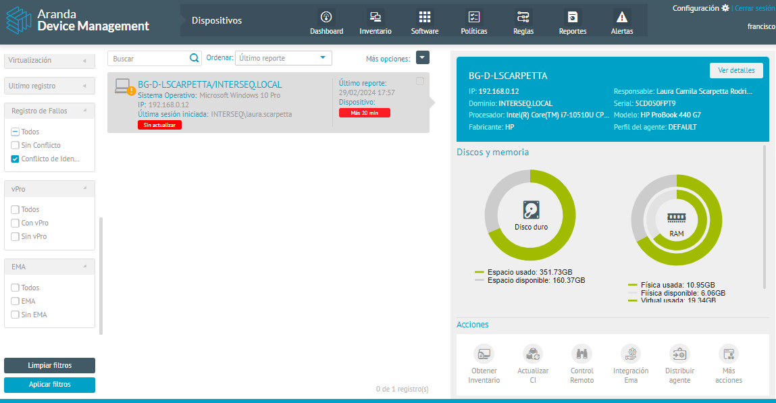Viewport: 776px width, 403px height.
Task: Click the Física usada: 10.95GB legend entry
Action: (x=671, y=285)
